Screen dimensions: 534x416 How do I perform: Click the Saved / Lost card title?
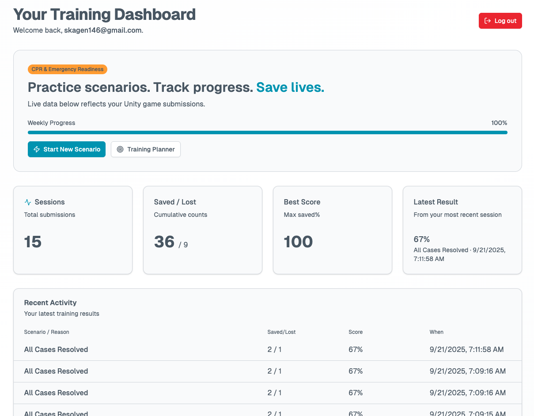click(x=175, y=202)
